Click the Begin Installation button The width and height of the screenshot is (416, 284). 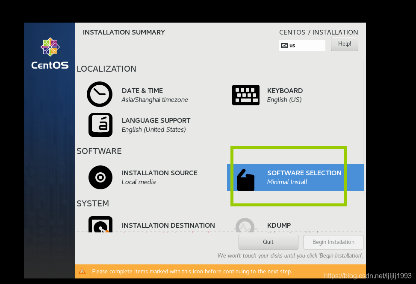coord(333,242)
